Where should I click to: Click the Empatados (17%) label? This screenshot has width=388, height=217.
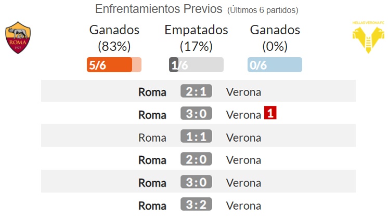coord(196,38)
